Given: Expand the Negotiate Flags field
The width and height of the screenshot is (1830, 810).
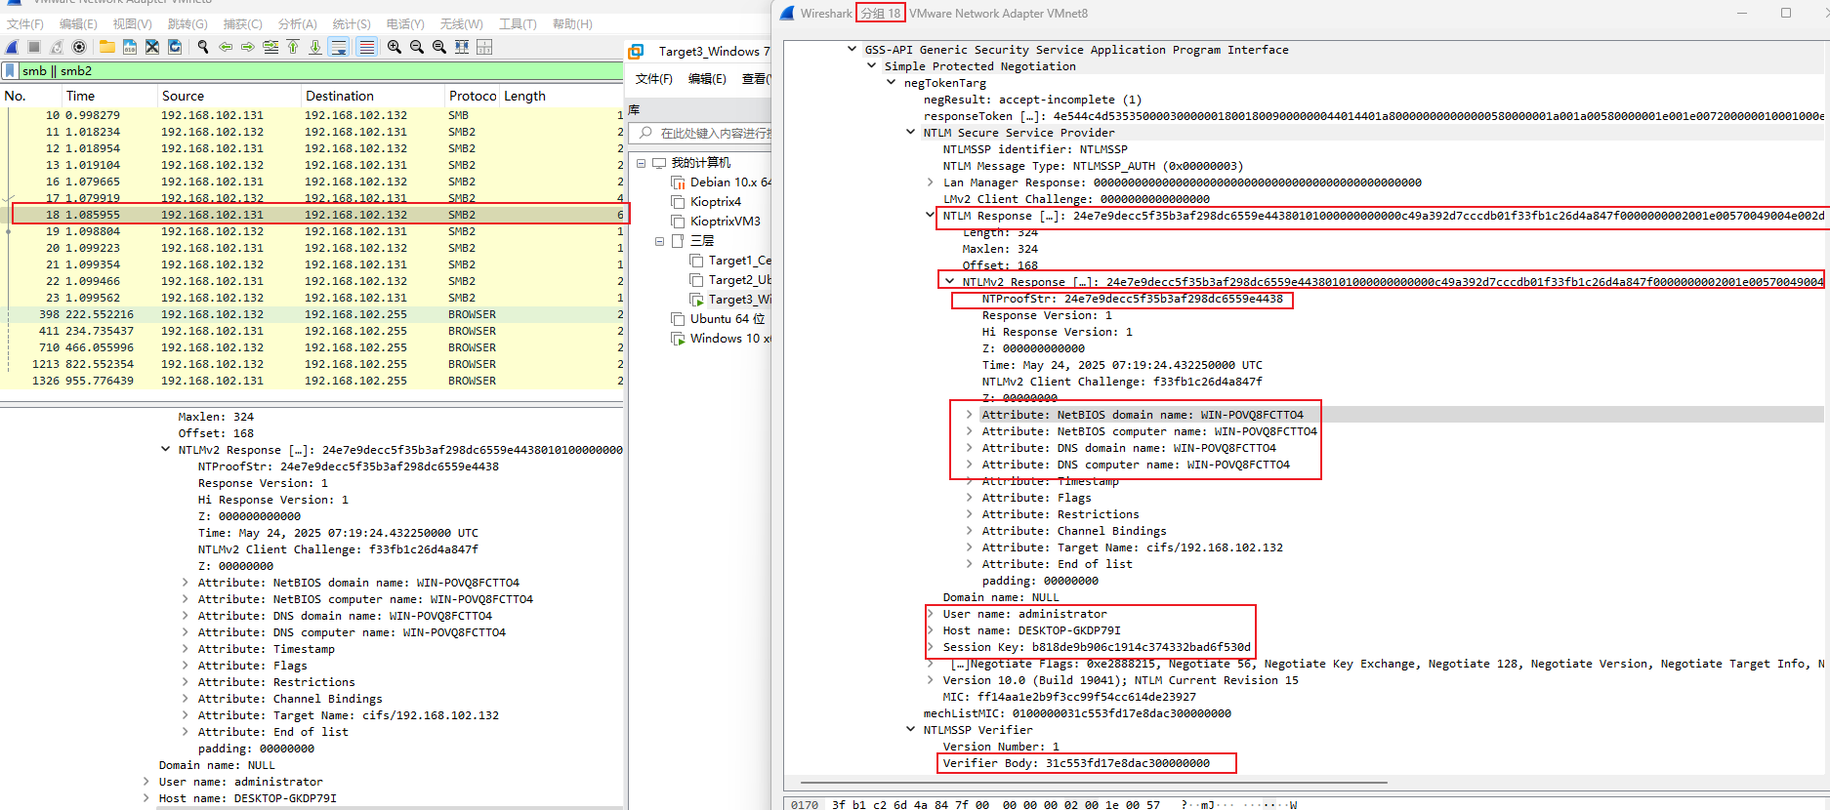Looking at the screenshot, I should pyautogui.click(x=930, y=664).
